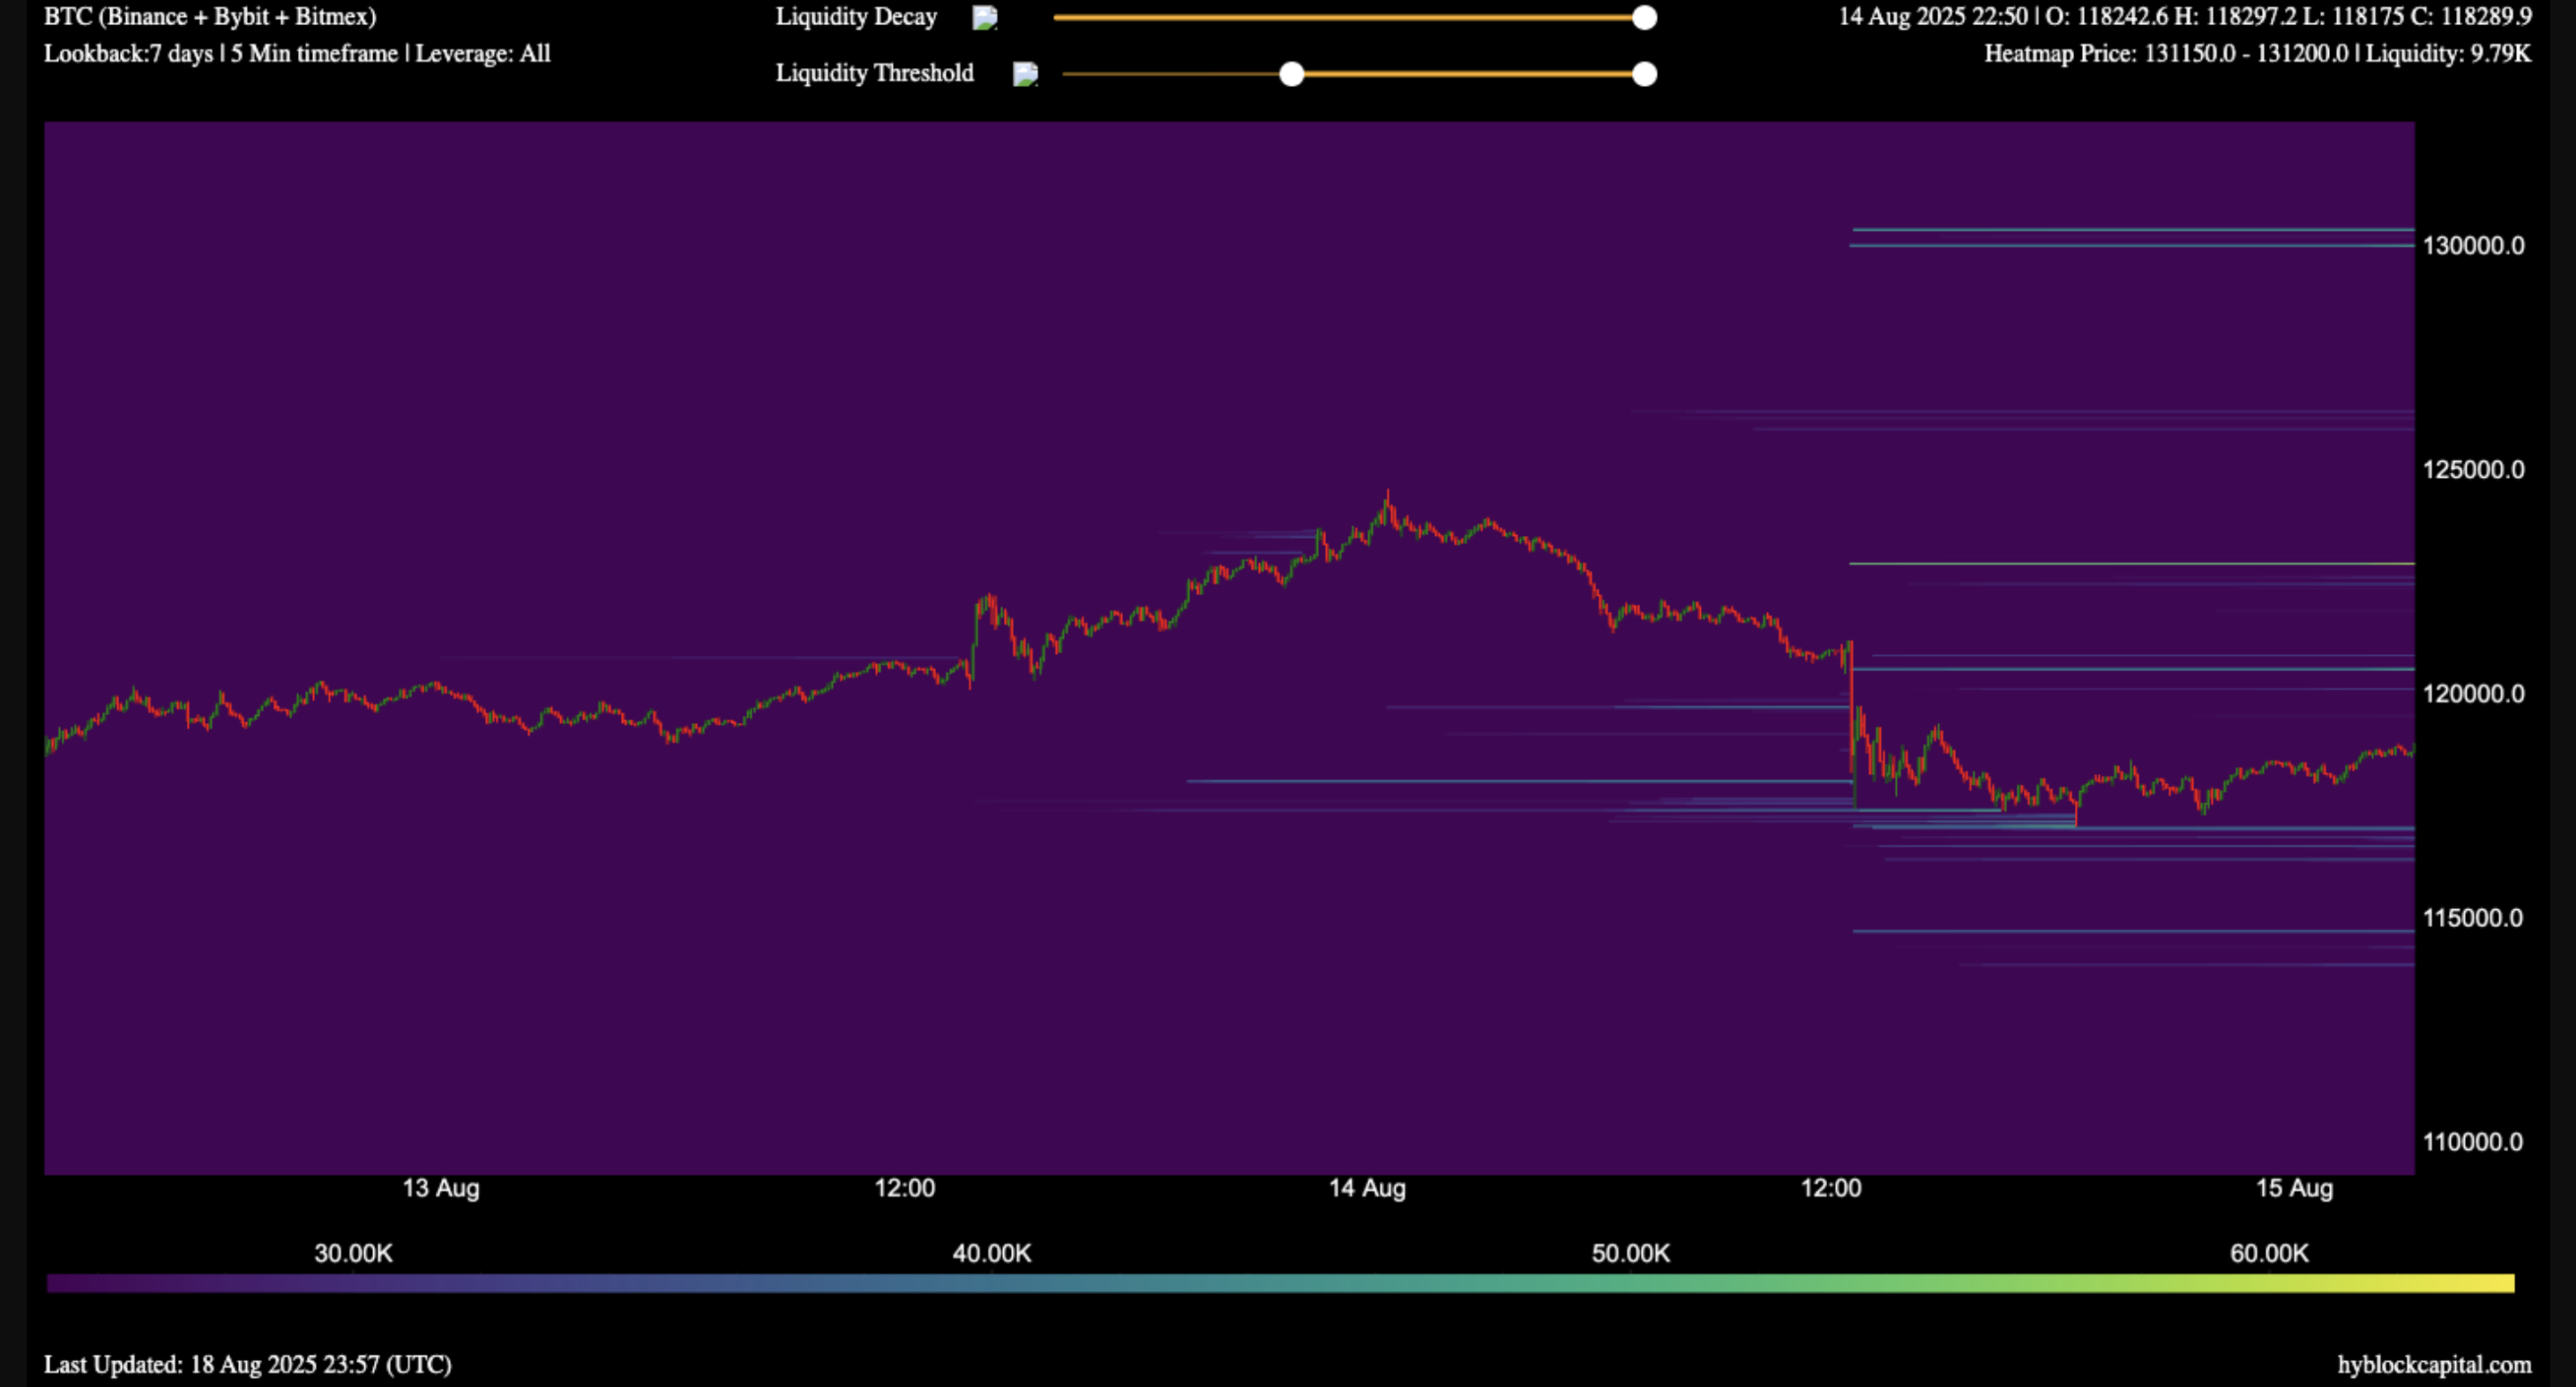This screenshot has height=1387, width=2576.
Task: Click the 120000.0 price axis label
Action: (x=2473, y=693)
